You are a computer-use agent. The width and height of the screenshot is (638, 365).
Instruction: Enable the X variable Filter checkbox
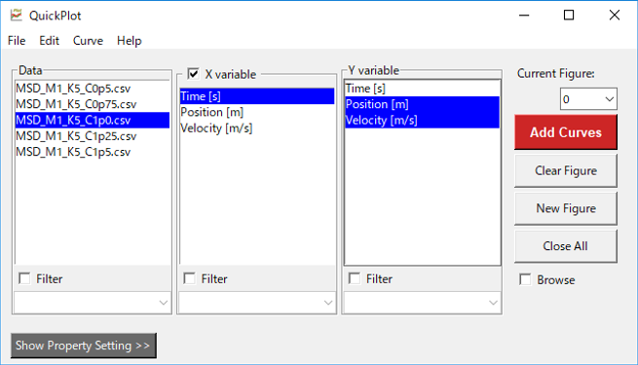click(x=190, y=278)
